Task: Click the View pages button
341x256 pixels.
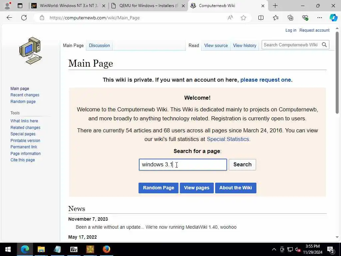Action: click(196, 188)
